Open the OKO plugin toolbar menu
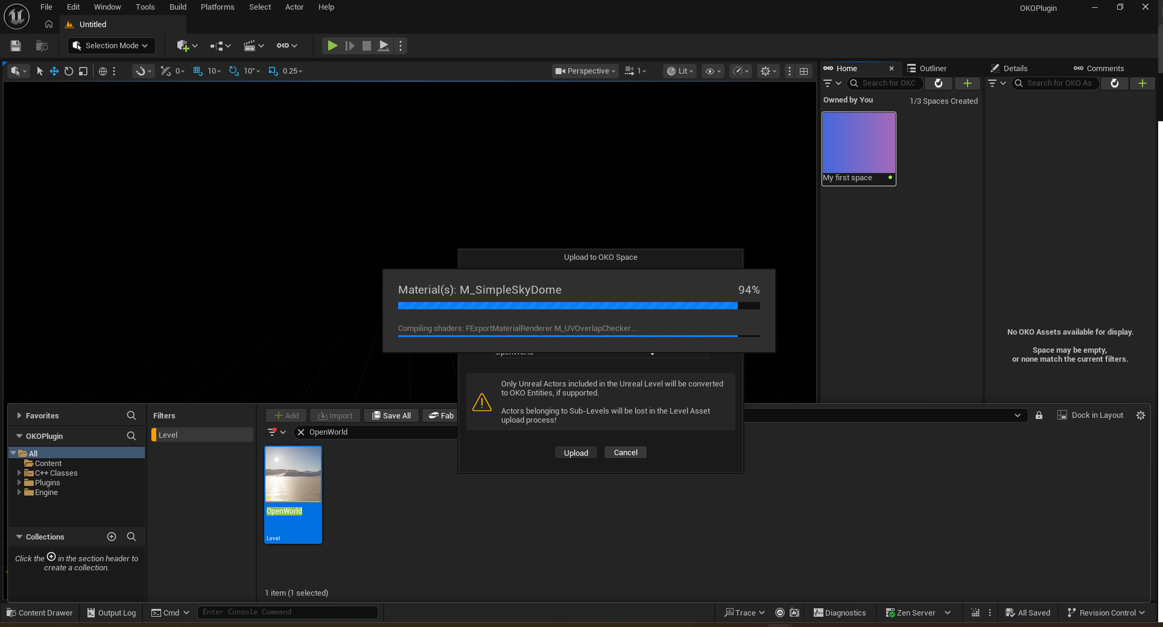Image resolution: width=1163 pixels, height=627 pixels. 287,46
